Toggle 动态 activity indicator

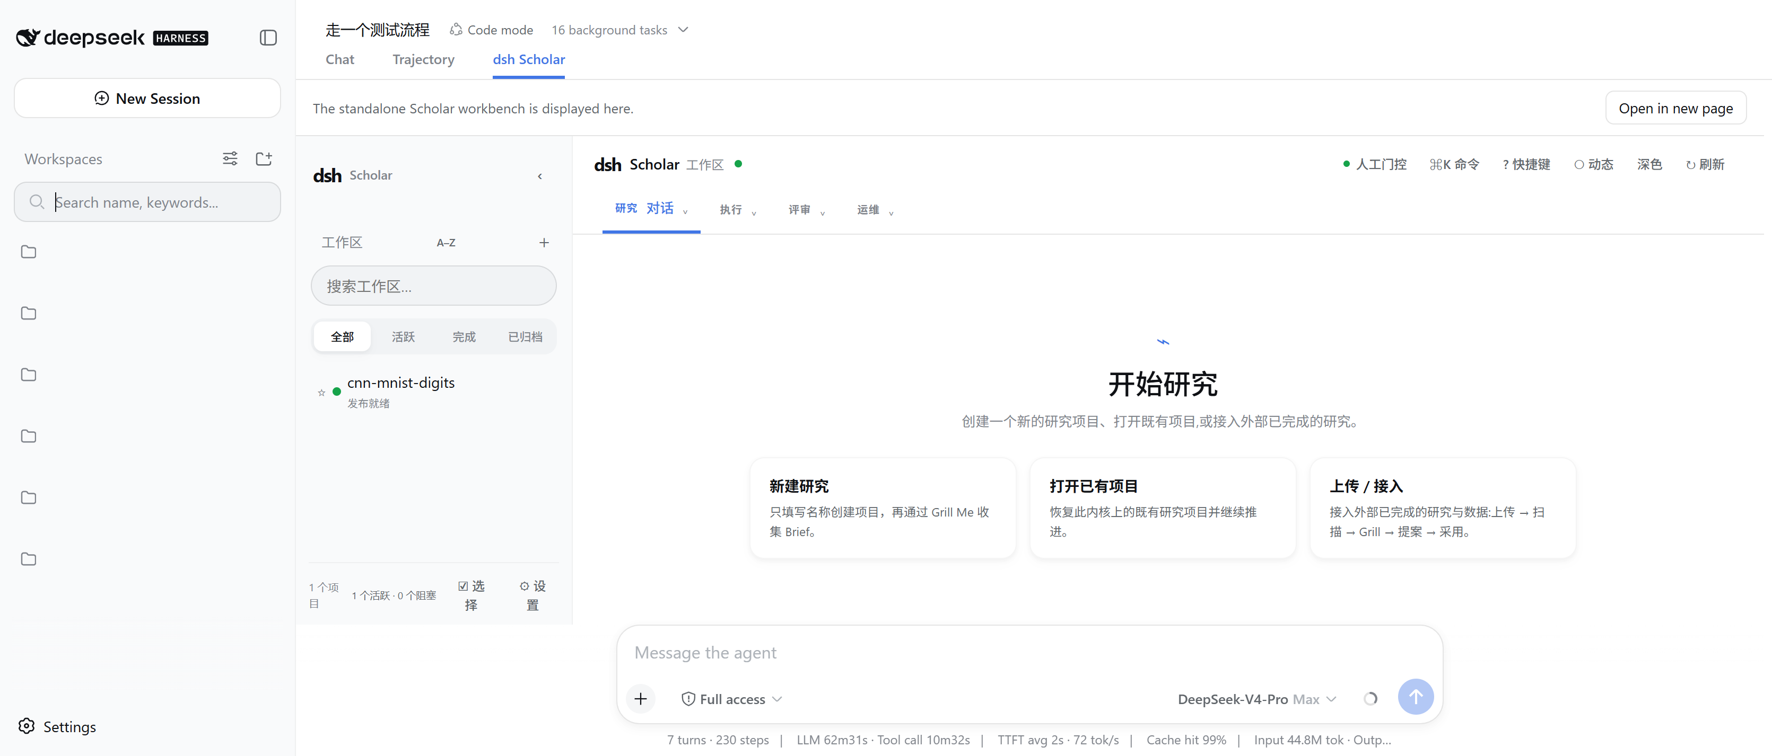1594,164
